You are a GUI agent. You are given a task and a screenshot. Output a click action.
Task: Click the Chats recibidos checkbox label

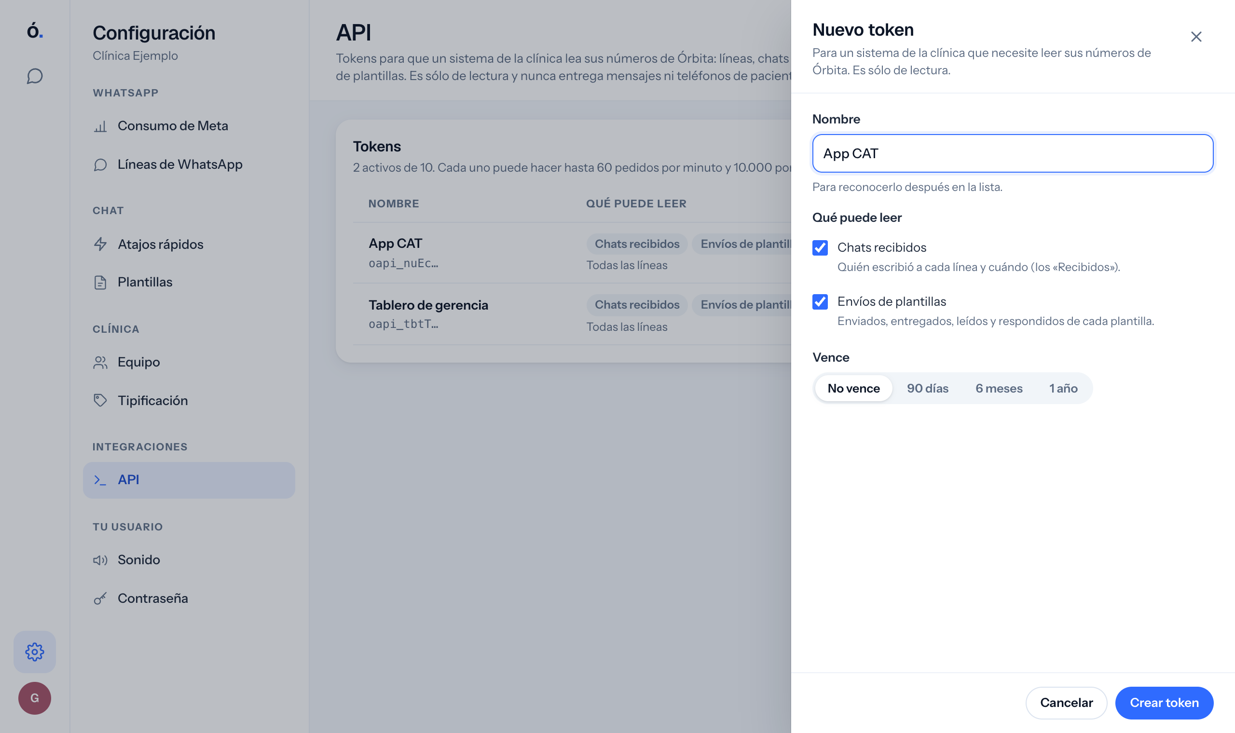point(881,247)
